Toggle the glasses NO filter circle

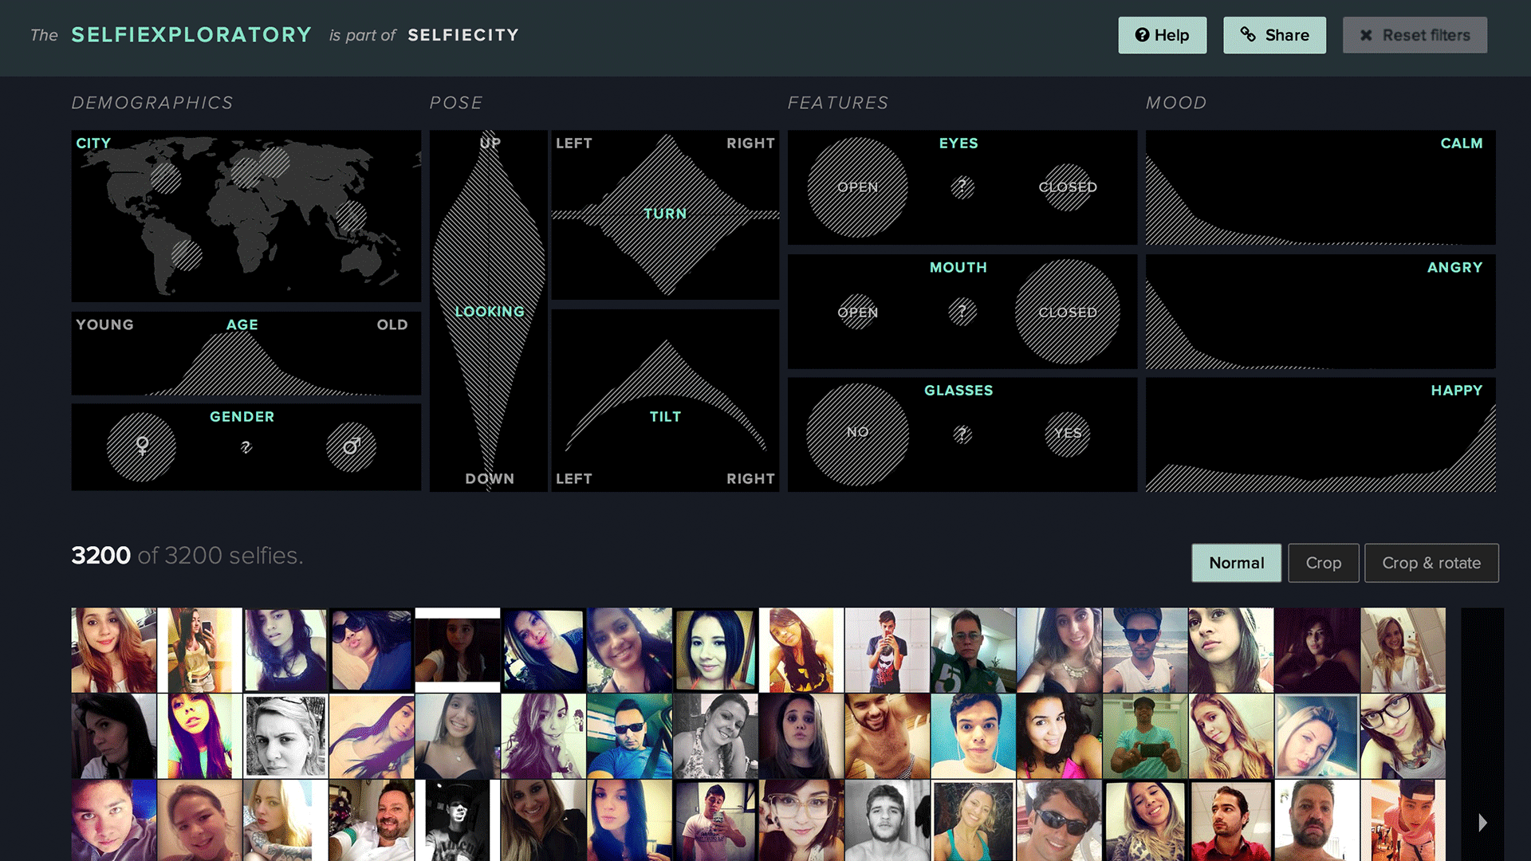[857, 433]
